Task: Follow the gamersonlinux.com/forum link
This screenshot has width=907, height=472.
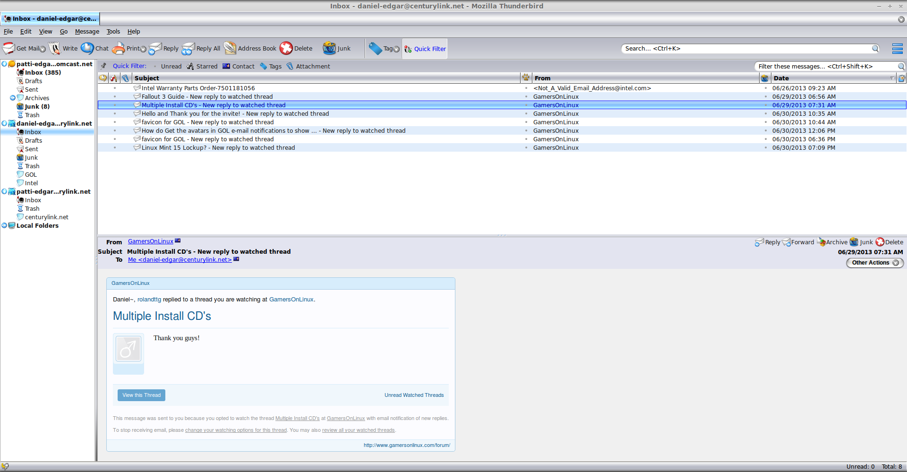Action: coord(407,445)
